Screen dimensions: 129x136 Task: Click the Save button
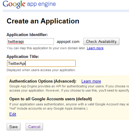click(x=14, y=127)
